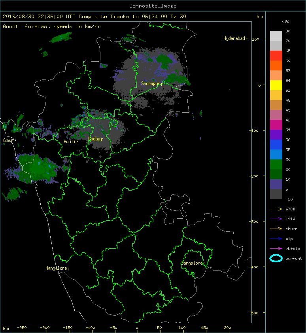This screenshot has width=306, height=333.
Task: Select the dark grey bottom swatch in dBZ scale
Action: click(276, 194)
